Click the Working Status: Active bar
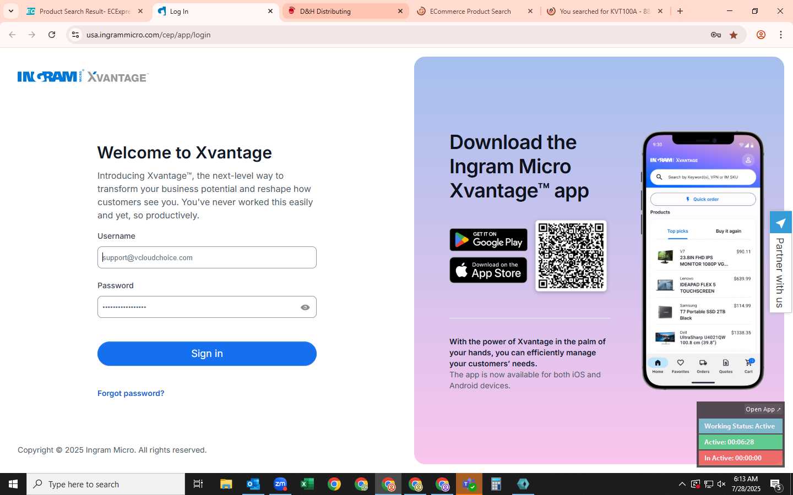Screen dimensions: 793x495 [740, 426]
